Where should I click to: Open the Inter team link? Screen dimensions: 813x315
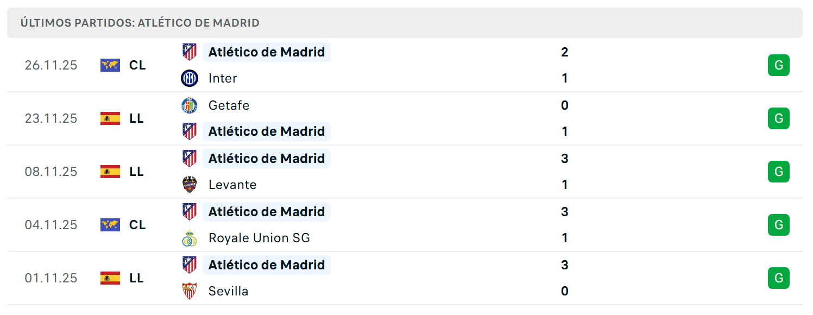[223, 78]
